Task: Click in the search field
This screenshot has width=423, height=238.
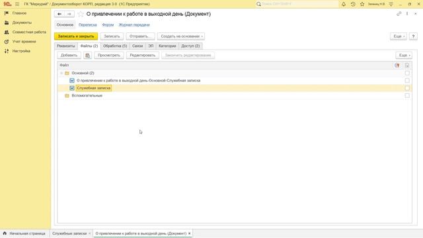Action: pos(299,4)
